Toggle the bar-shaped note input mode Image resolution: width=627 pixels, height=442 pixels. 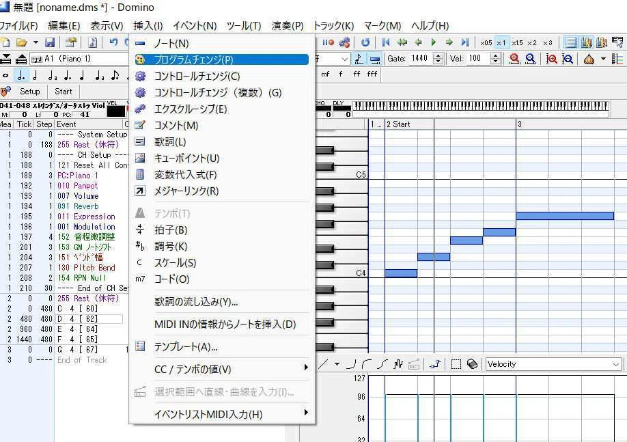[375, 59]
